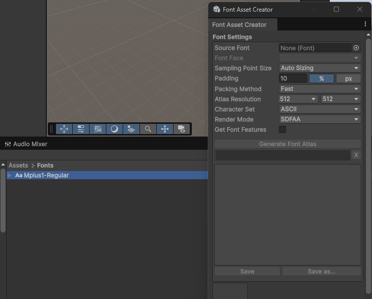
Task: Click the crescent shading icon in overlay toolbar
Action: (115, 129)
